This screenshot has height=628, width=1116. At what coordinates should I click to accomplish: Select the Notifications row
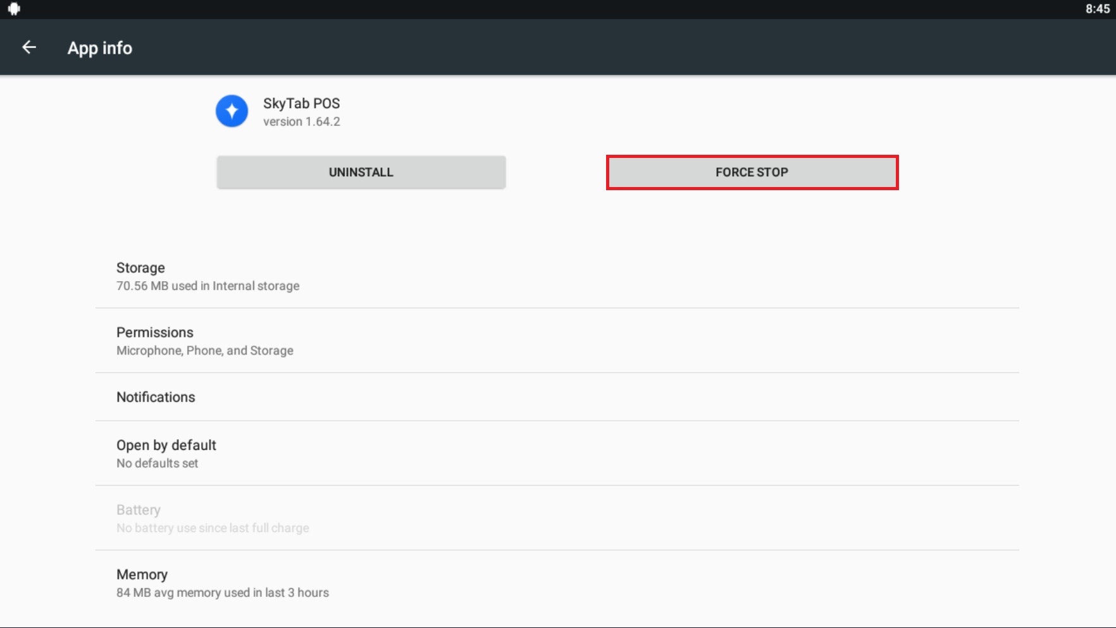pos(557,397)
